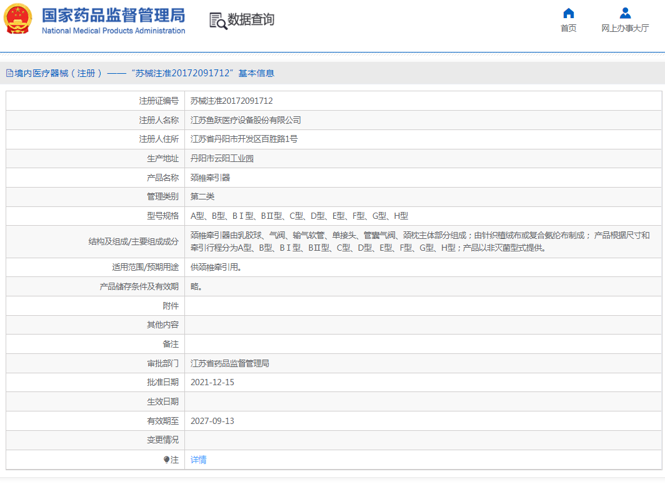The image size is (665, 484).
Task: Click the 注册人住所 label cell
Action: click(x=95, y=139)
